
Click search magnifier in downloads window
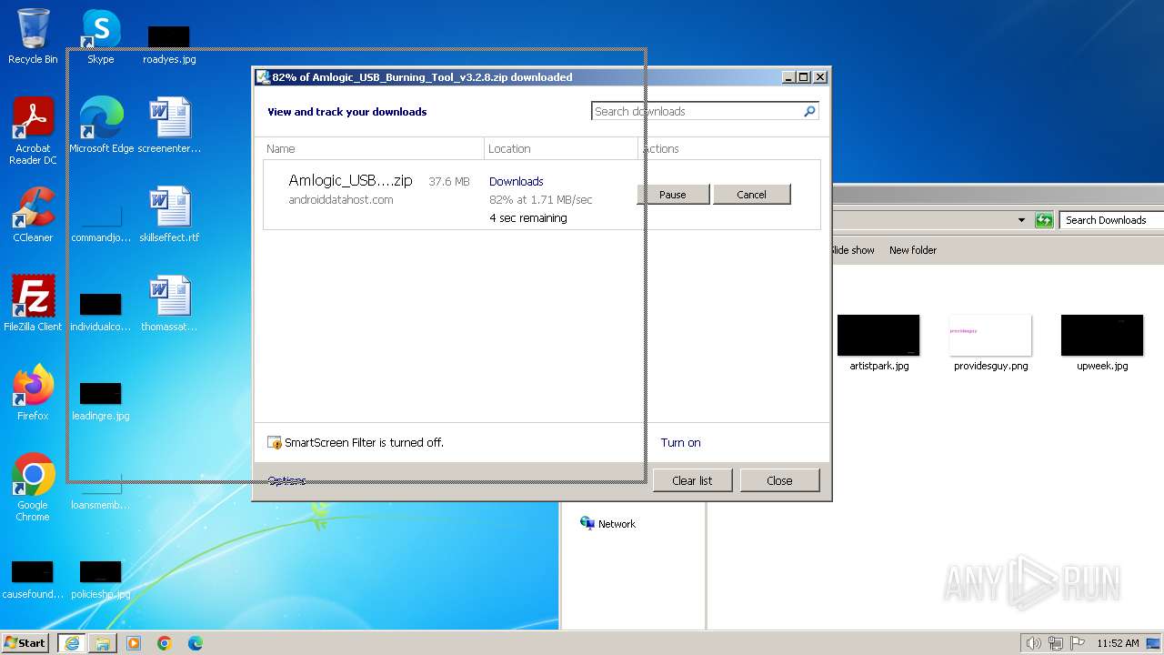pyautogui.click(x=809, y=111)
